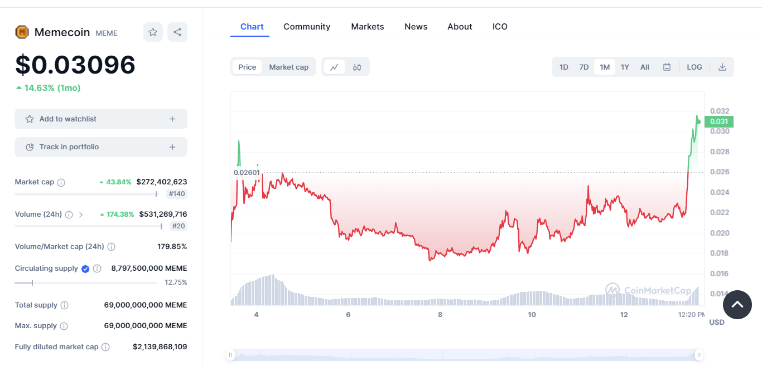The height and width of the screenshot is (366, 762).
Task: Click volume rank #20 badge
Action: [x=179, y=226]
